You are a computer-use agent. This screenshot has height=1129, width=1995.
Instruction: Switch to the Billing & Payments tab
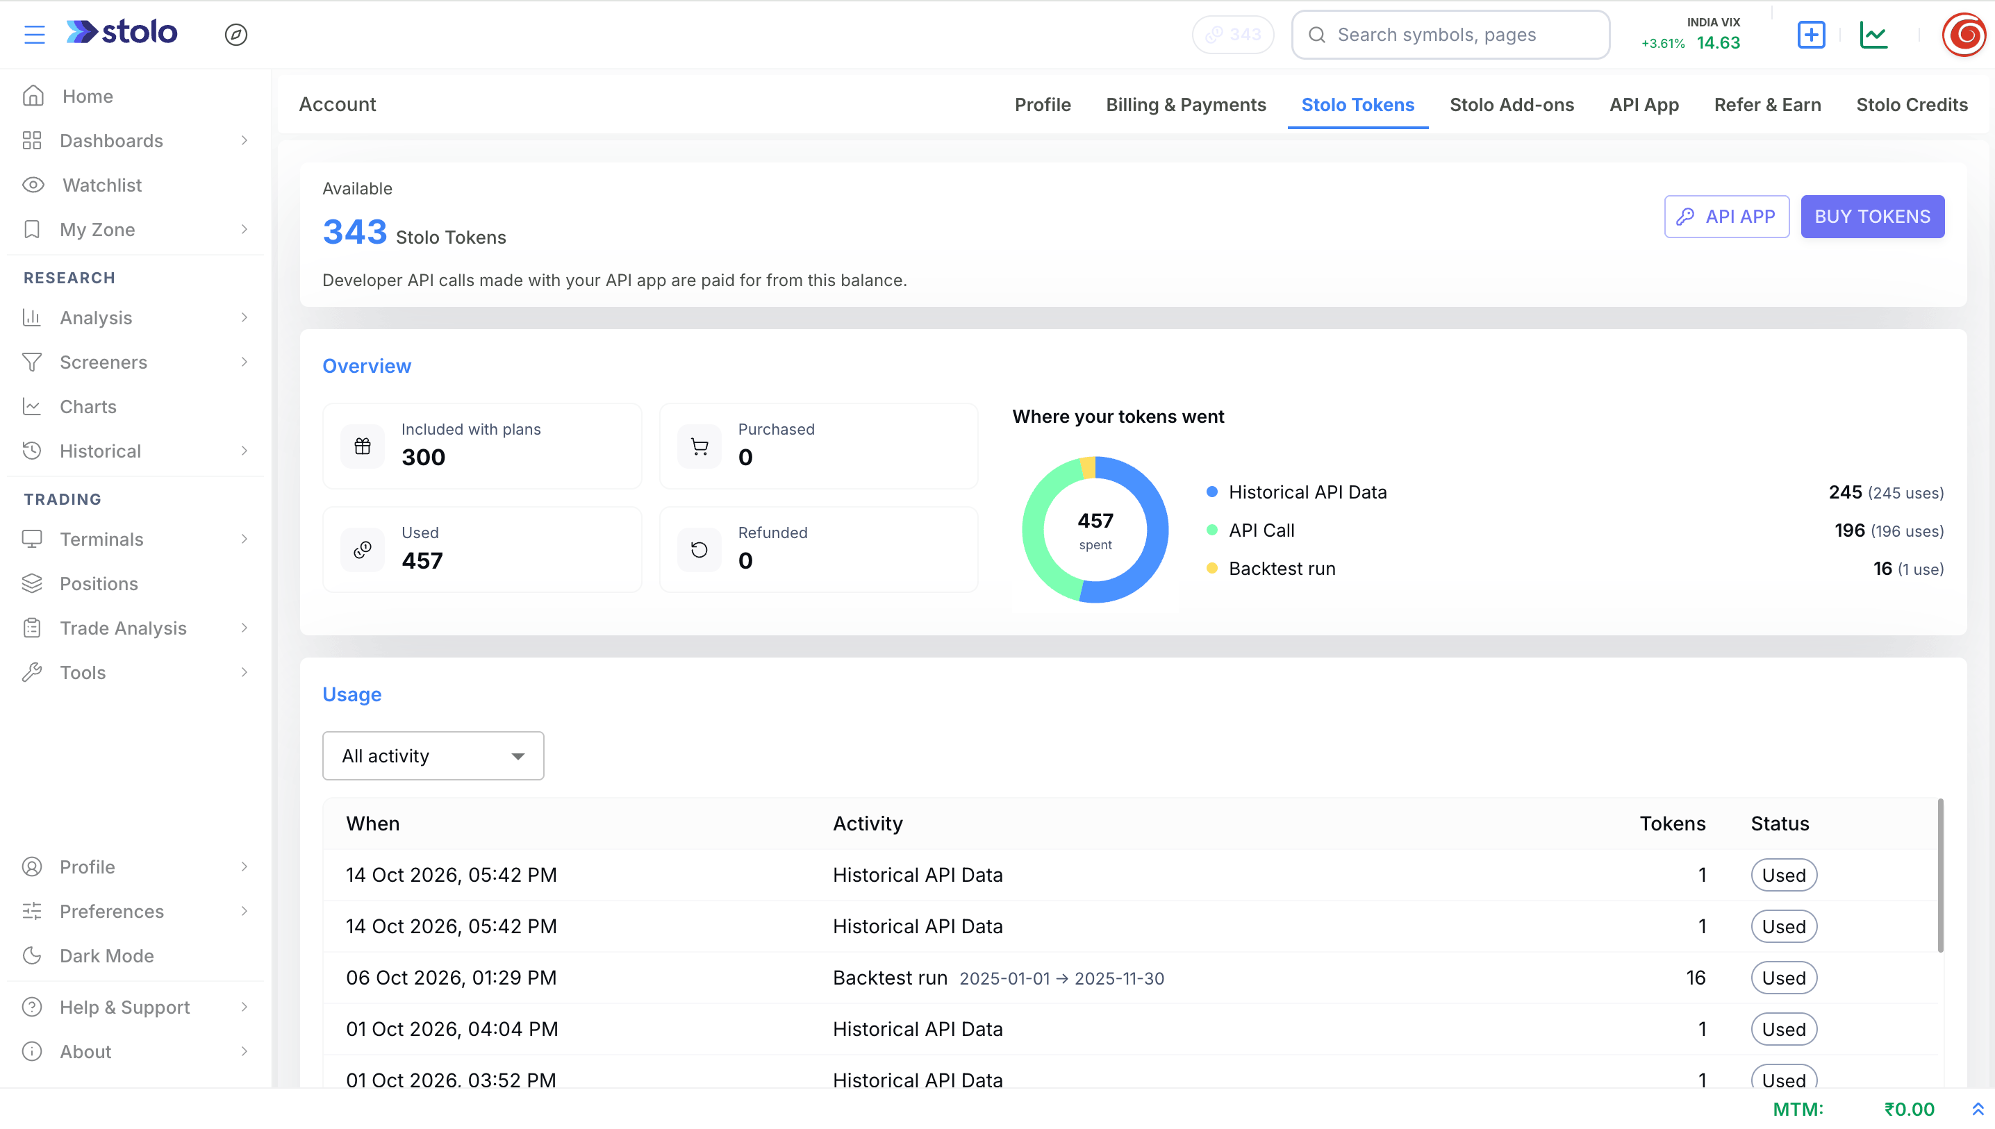pos(1185,105)
